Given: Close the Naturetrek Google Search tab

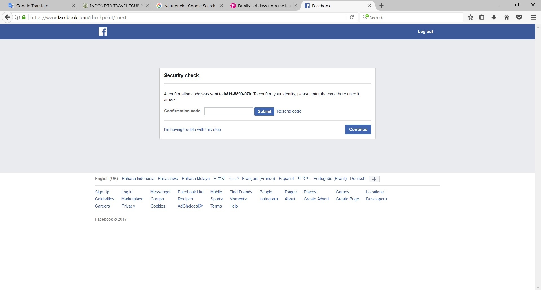Looking at the screenshot, I should point(221,6).
